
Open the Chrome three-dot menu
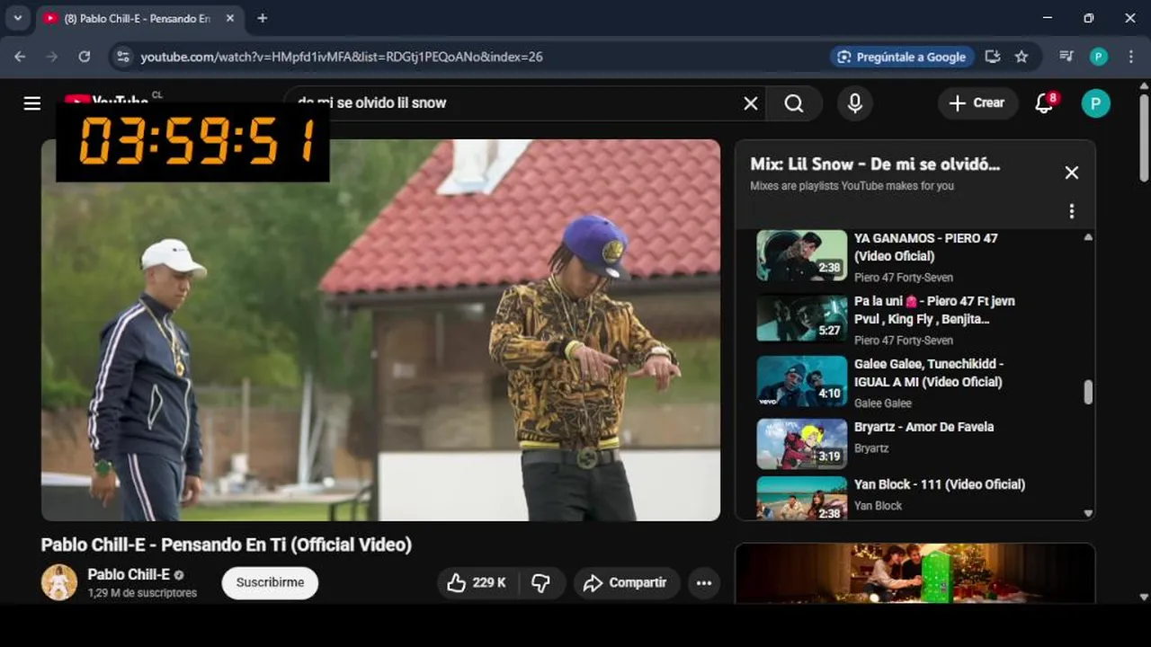[x=1130, y=57]
